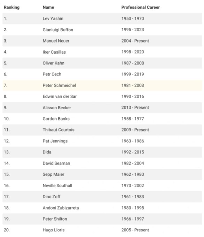This screenshot has height=237, width=204.
Task: Select Oliver Kahn's career years 1987 - 2008
Action: point(133,63)
